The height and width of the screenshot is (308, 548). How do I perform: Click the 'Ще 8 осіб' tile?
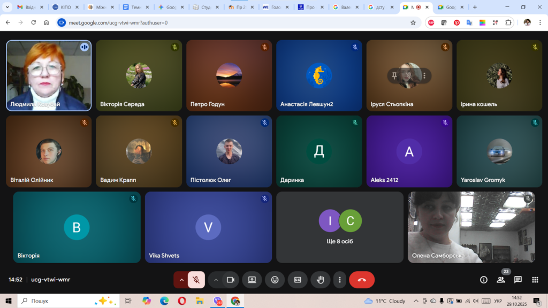[340, 228]
